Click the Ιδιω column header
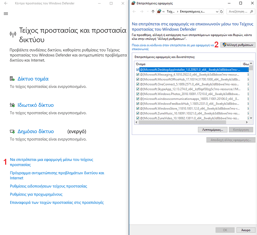Viewport: 257px width, 235px height. [x=245, y=64]
